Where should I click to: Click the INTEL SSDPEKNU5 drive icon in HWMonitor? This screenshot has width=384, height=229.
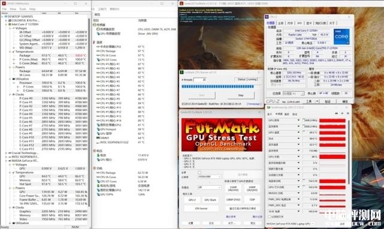coord(10,157)
